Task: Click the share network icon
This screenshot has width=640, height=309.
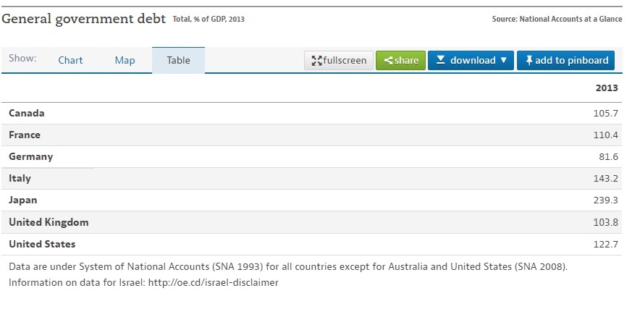Action: pos(389,61)
